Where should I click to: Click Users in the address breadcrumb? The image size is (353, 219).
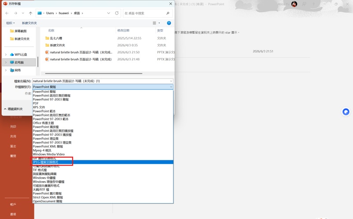click(x=50, y=13)
